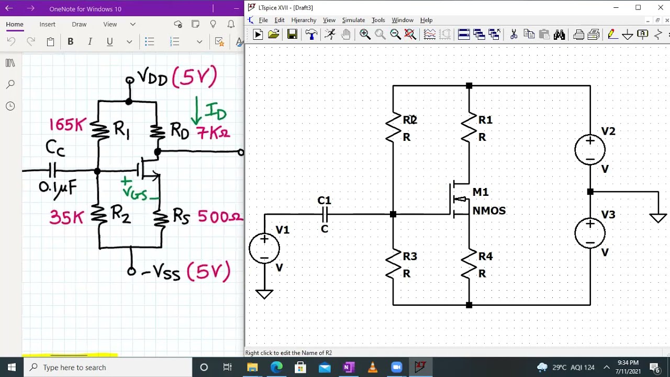Image resolution: width=670 pixels, height=377 pixels.
Task: Zoom out with the minus magnifier
Action: click(x=395, y=35)
